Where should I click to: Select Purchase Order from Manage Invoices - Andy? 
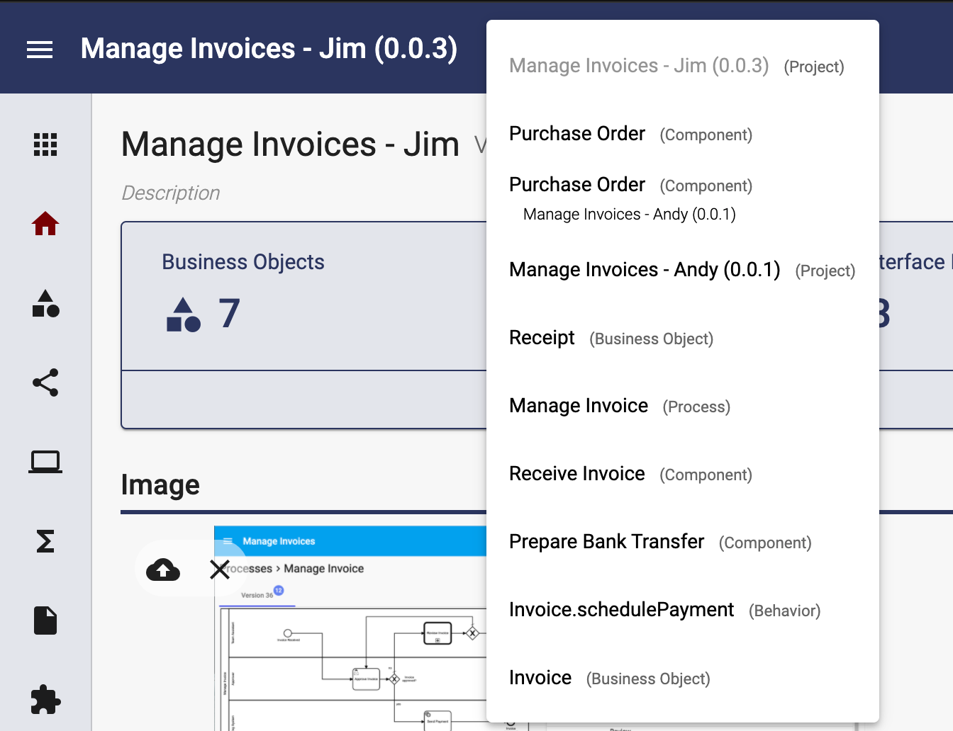(683, 198)
